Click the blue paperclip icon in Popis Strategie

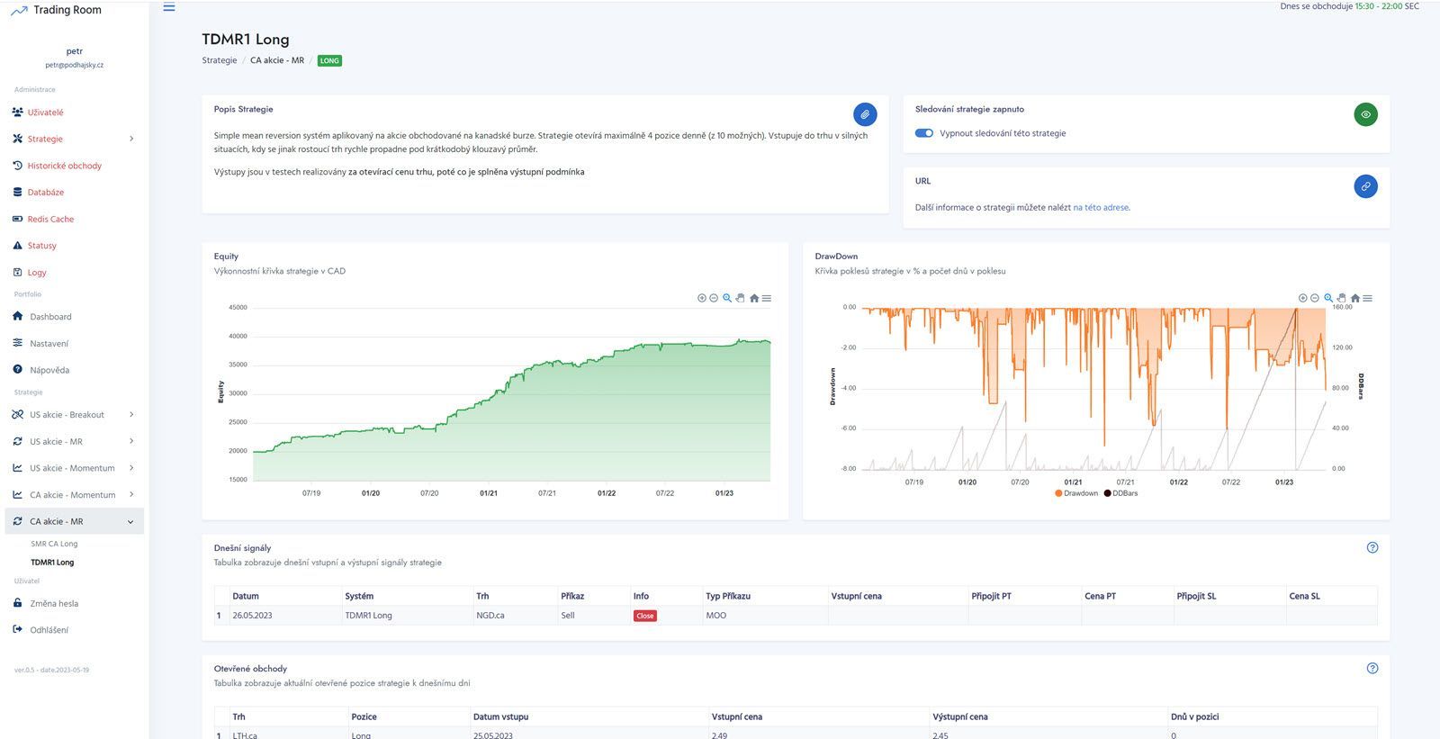864,114
